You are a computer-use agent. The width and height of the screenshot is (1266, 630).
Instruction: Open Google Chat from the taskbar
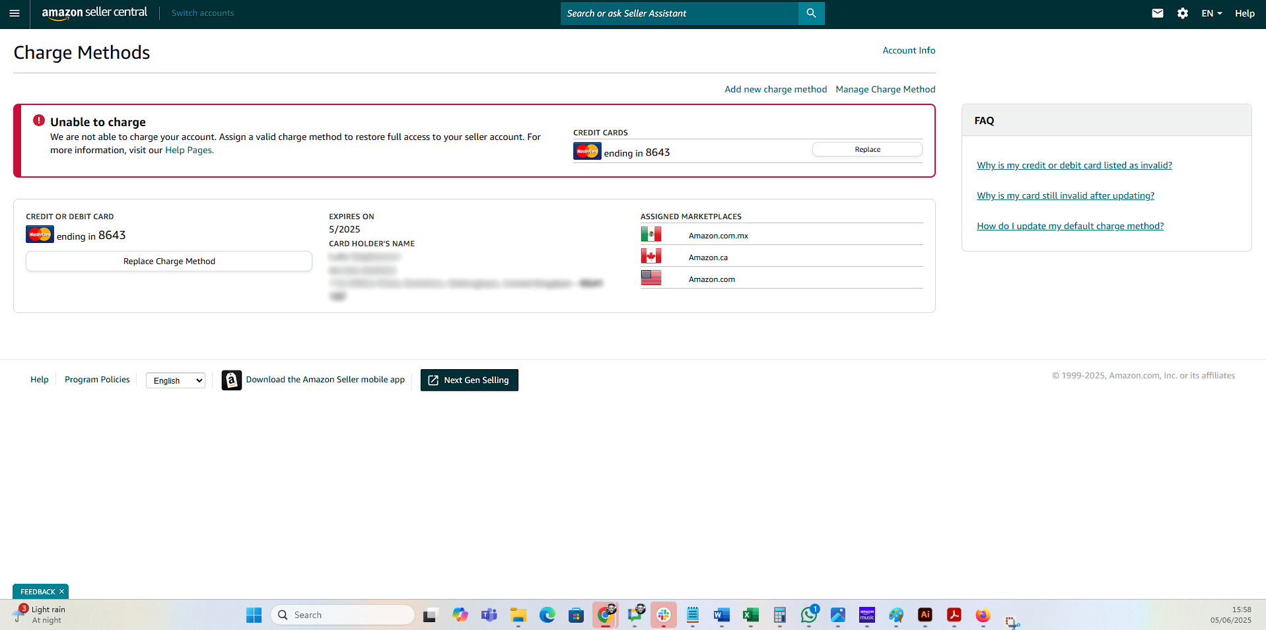(635, 615)
